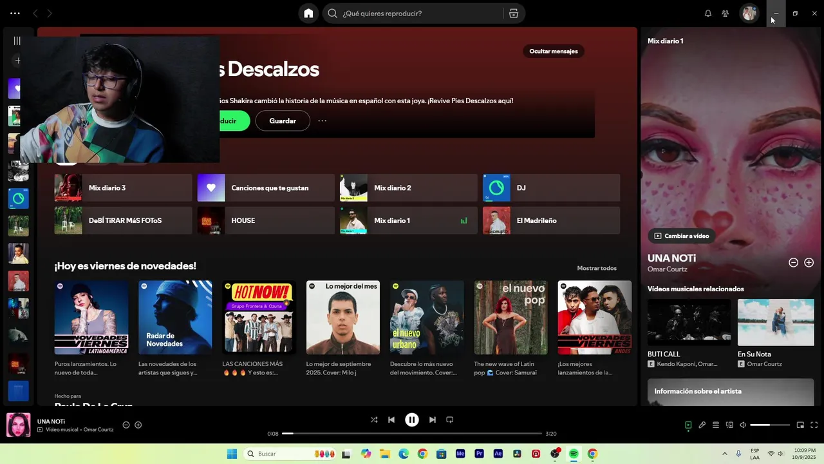Open Radar de Novedades playlist card
Viewport: 824px width, 464px height.
[175, 328]
